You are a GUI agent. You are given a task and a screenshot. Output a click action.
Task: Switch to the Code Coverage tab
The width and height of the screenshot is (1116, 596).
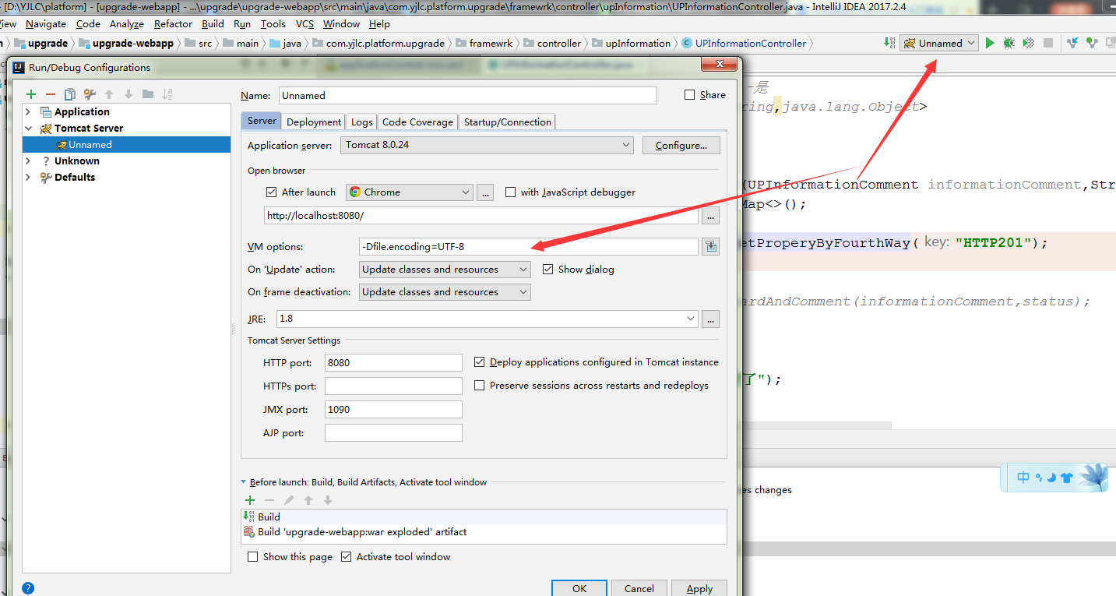point(417,122)
